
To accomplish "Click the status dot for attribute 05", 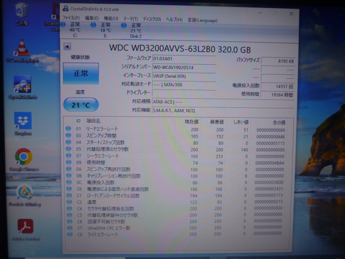I will pos(68,149).
